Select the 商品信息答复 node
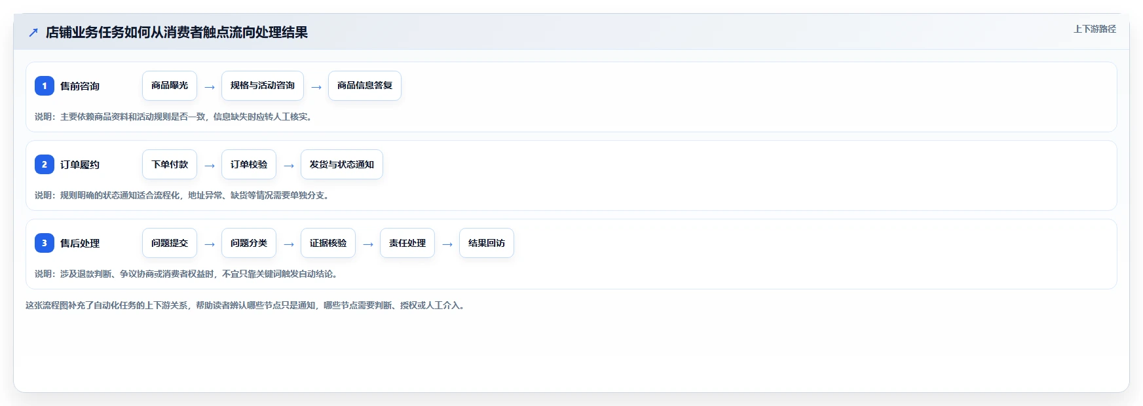The image size is (1143, 406). (365, 86)
